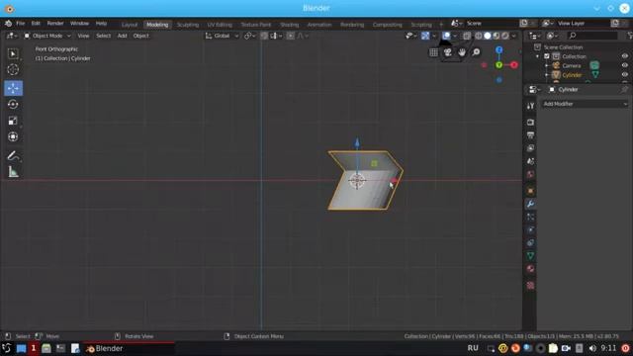
Task: Open viewport View menu
Action: pyautogui.click(x=83, y=36)
